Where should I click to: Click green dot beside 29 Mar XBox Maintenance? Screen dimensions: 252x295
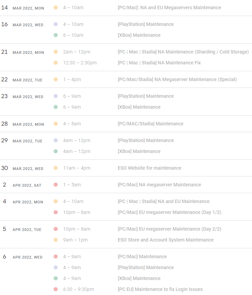tap(56, 152)
